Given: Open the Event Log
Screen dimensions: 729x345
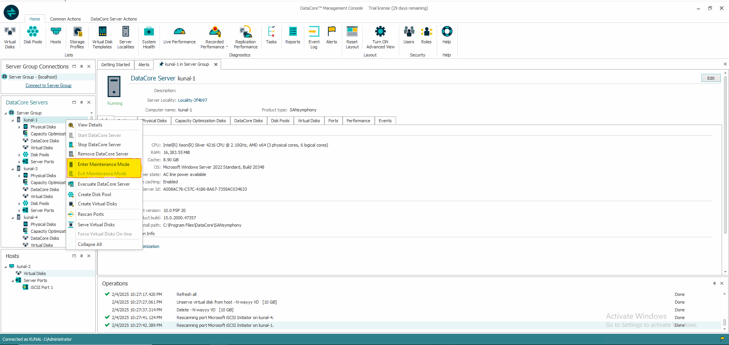Looking at the screenshot, I should click(314, 38).
